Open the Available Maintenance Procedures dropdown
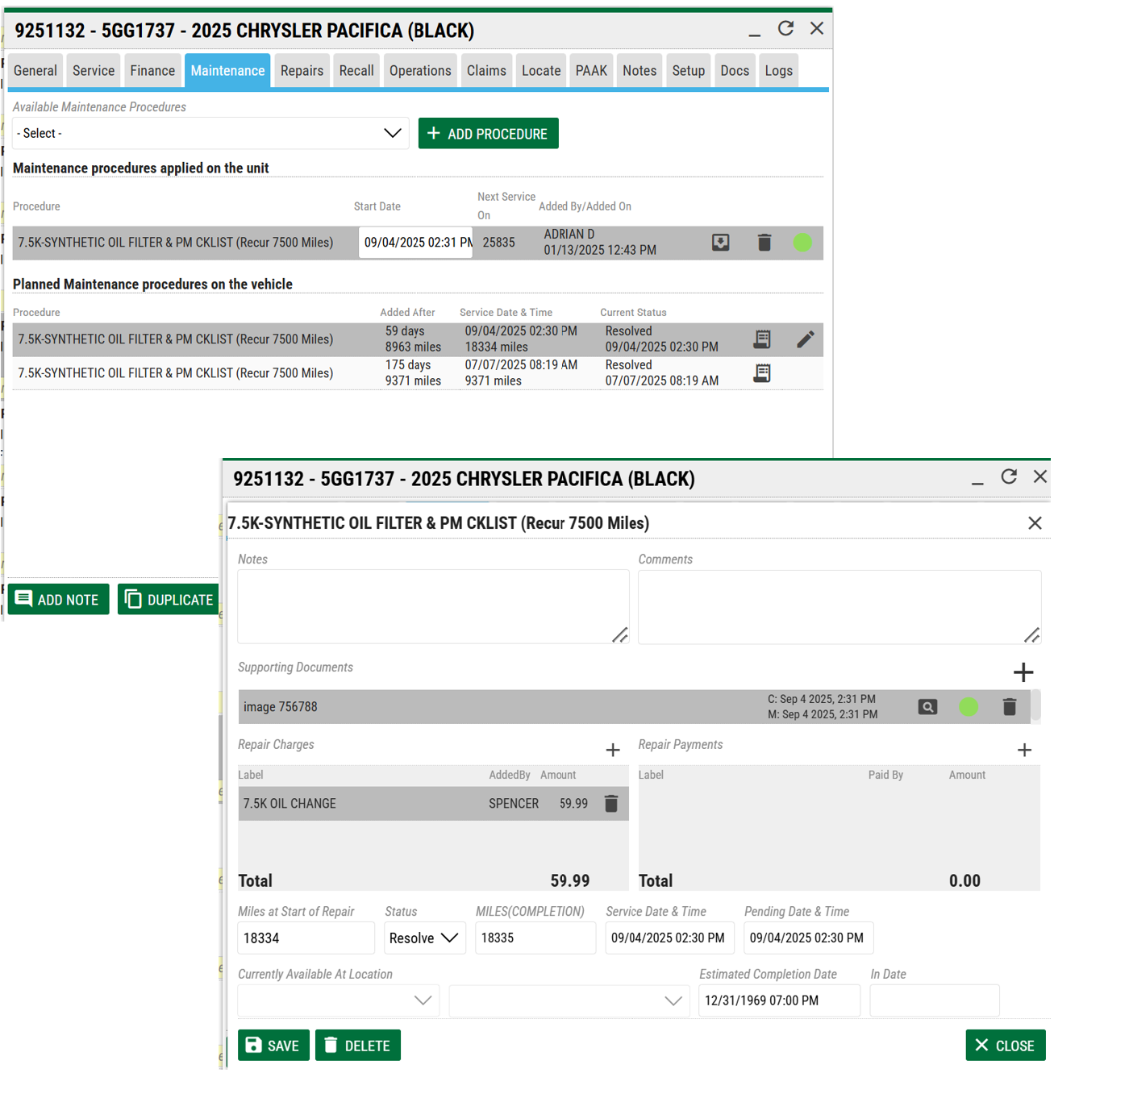The height and width of the screenshot is (1098, 1129). 210,134
